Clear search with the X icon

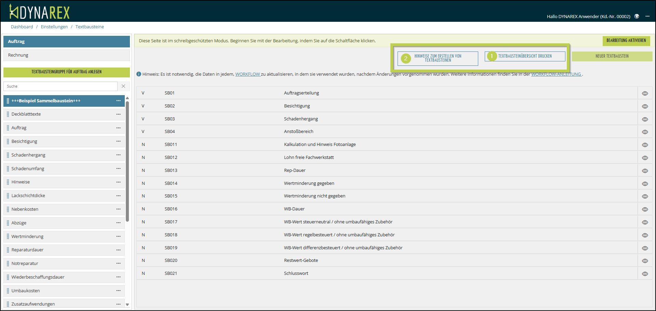point(123,86)
